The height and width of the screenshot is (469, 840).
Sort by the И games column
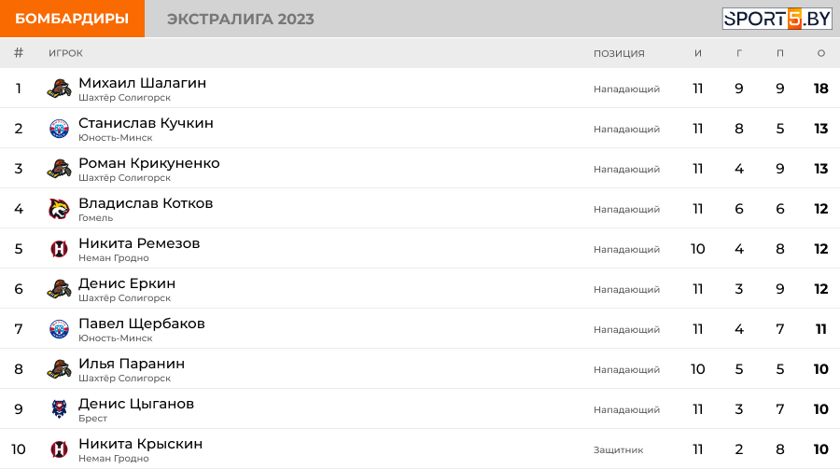pos(698,53)
